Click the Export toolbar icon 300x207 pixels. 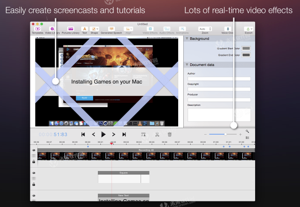[248, 29]
